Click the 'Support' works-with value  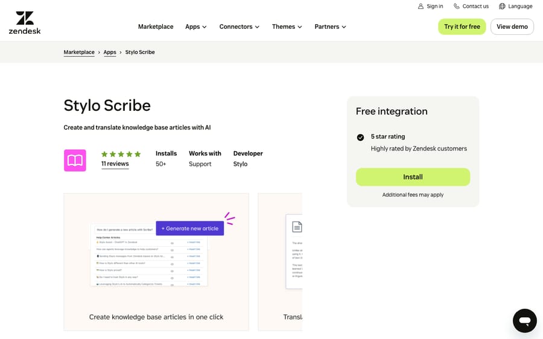click(x=200, y=164)
